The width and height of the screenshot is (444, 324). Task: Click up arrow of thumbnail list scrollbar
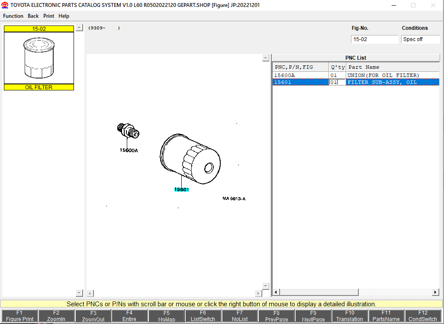coord(79,27)
